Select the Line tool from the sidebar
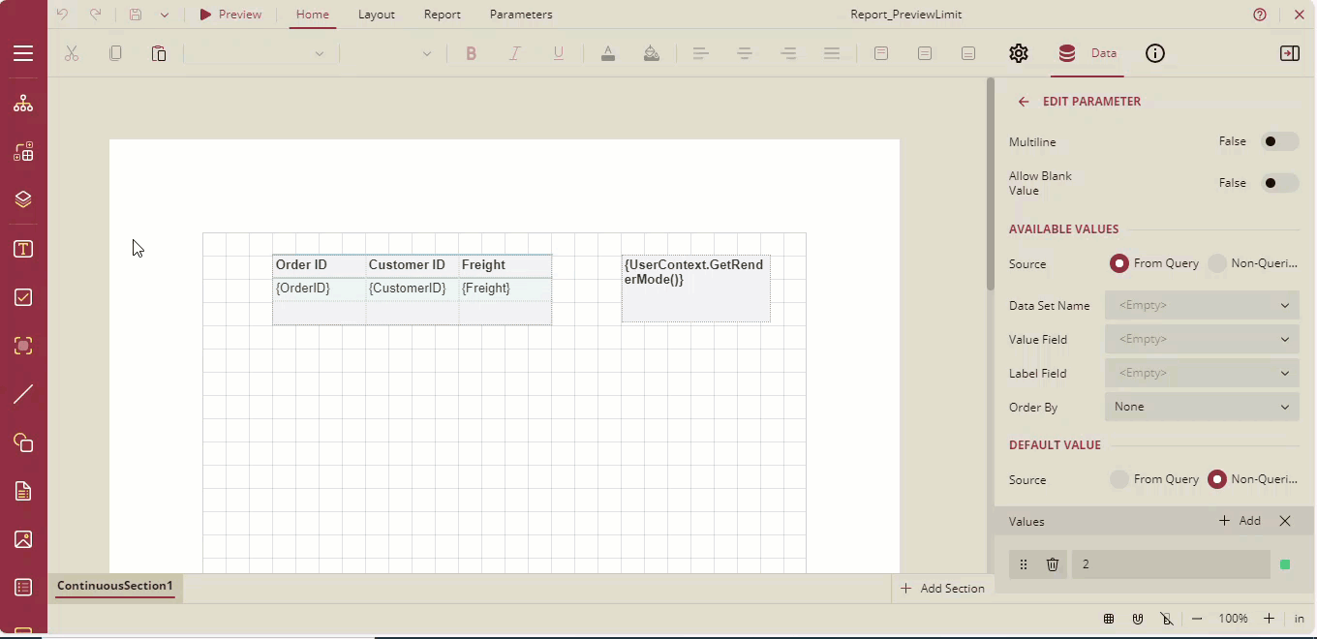1317x639 pixels. (x=23, y=393)
